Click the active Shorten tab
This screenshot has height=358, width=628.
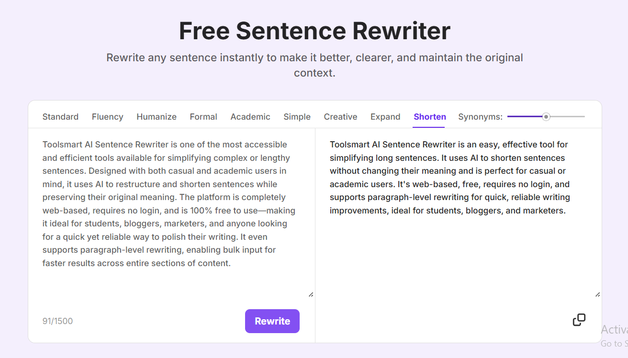(x=430, y=117)
